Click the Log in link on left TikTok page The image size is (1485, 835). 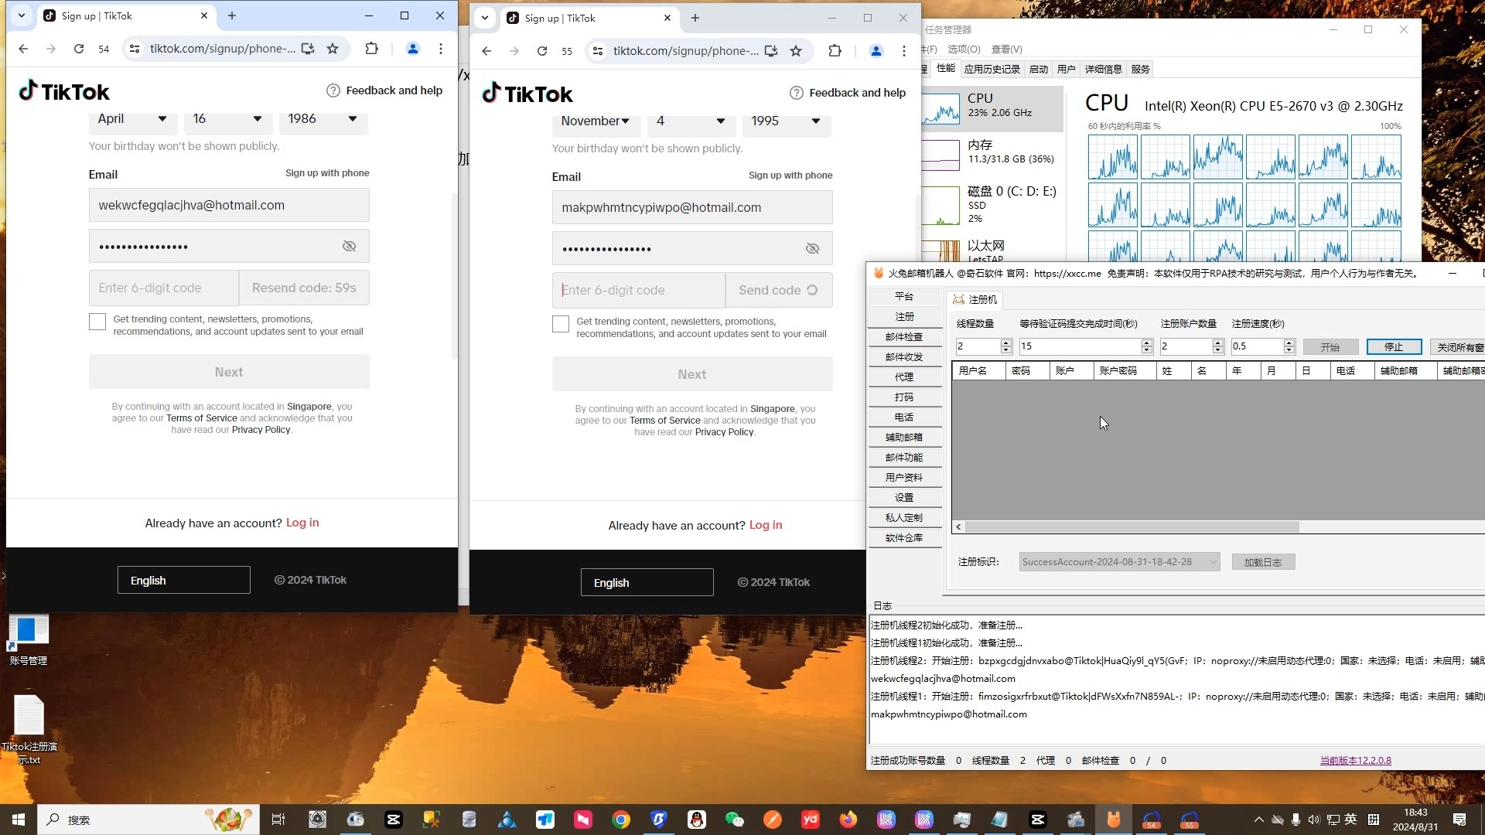pyautogui.click(x=302, y=522)
